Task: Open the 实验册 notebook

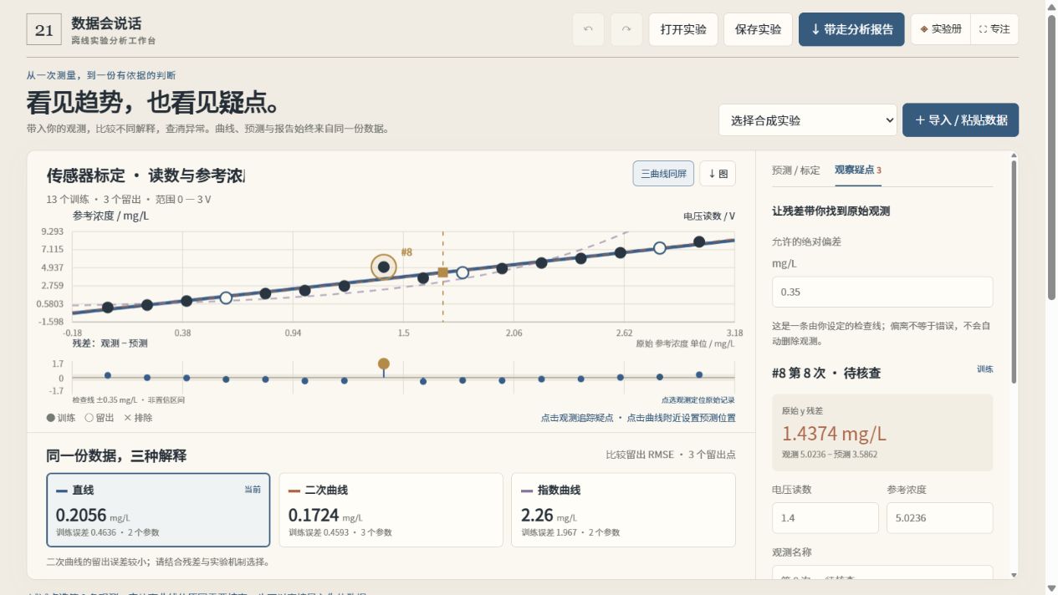Action: pos(941,29)
